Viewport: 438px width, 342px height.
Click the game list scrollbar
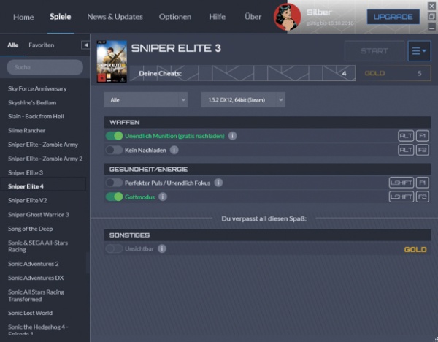tap(88, 263)
